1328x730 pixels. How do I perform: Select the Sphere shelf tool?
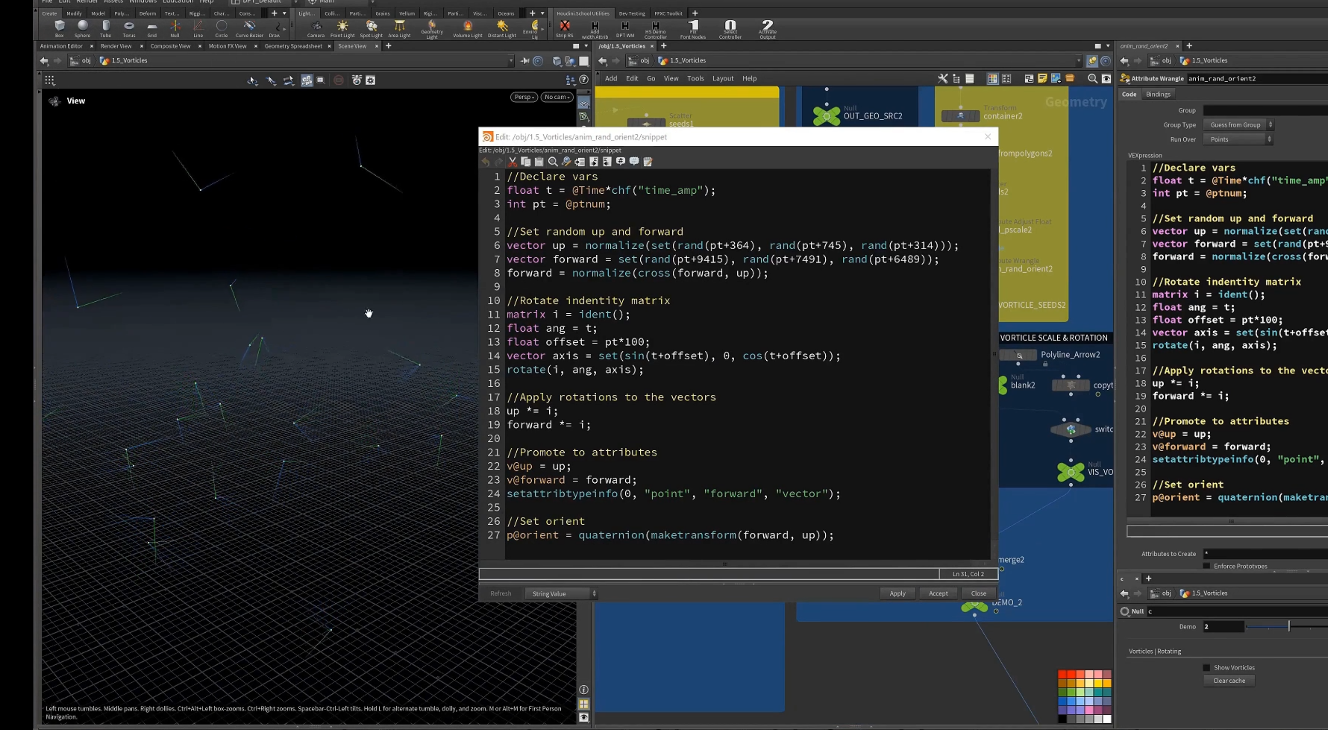click(x=82, y=29)
